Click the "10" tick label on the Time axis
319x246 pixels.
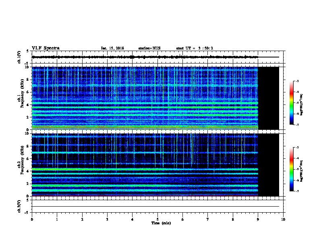[x=283, y=219]
